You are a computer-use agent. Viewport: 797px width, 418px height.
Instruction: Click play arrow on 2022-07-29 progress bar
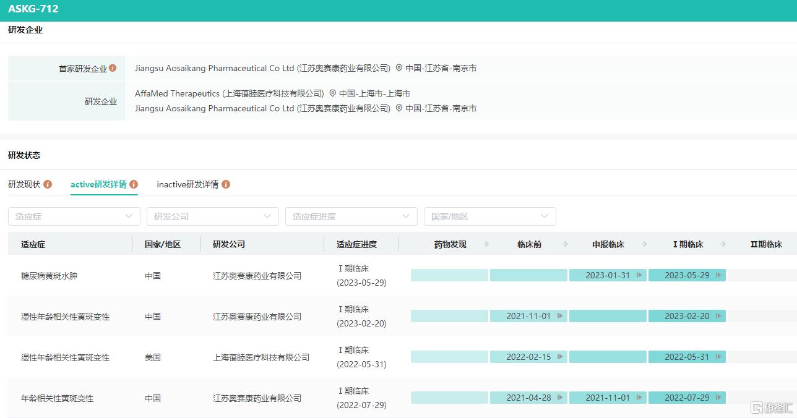point(718,398)
